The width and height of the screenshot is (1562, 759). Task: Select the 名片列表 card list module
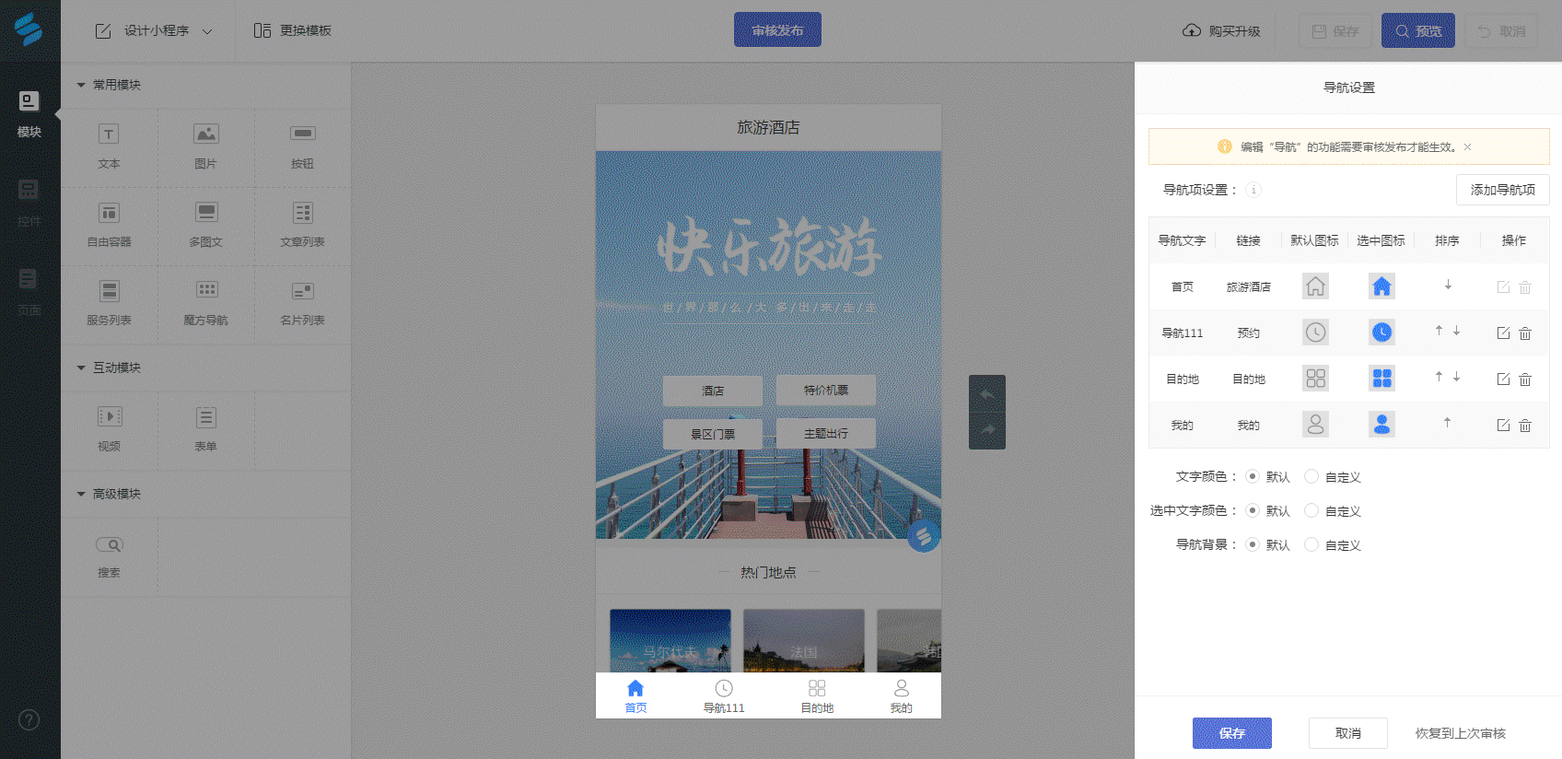(302, 303)
